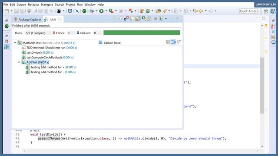Click the green Boot Dashboard icon in sidebar
The image size is (278, 156).
tap(7, 26)
